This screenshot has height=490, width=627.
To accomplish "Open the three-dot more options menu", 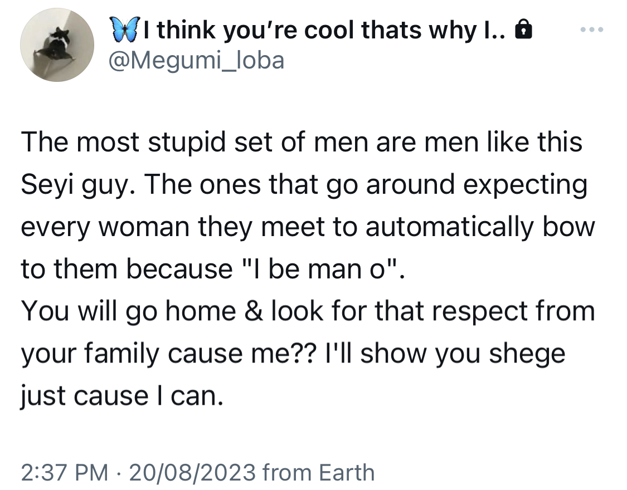I will pyautogui.click(x=592, y=30).
